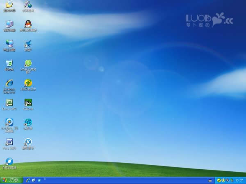The height and width of the screenshot is (184, 246).
Task: Open Word 2003 desktop shortcut
Action: tap(9, 142)
